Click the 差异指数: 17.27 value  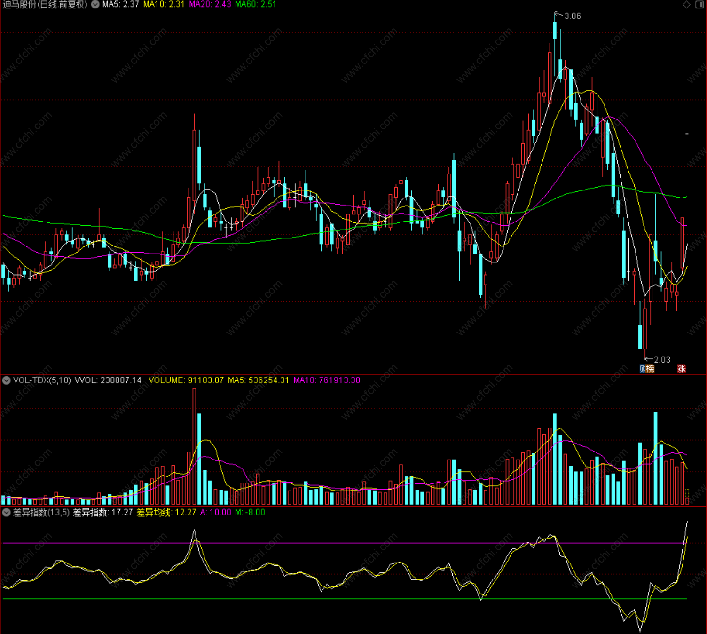pyautogui.click(x=103, y=513)
